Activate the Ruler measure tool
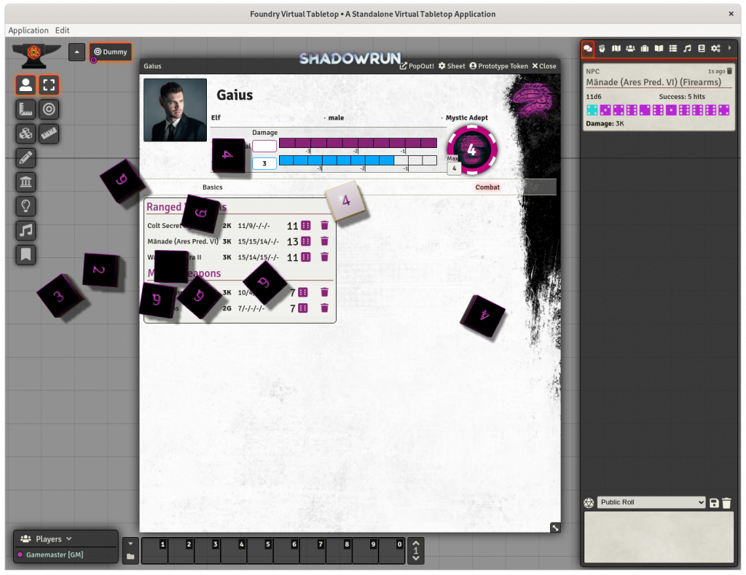 tap(49, 134)
